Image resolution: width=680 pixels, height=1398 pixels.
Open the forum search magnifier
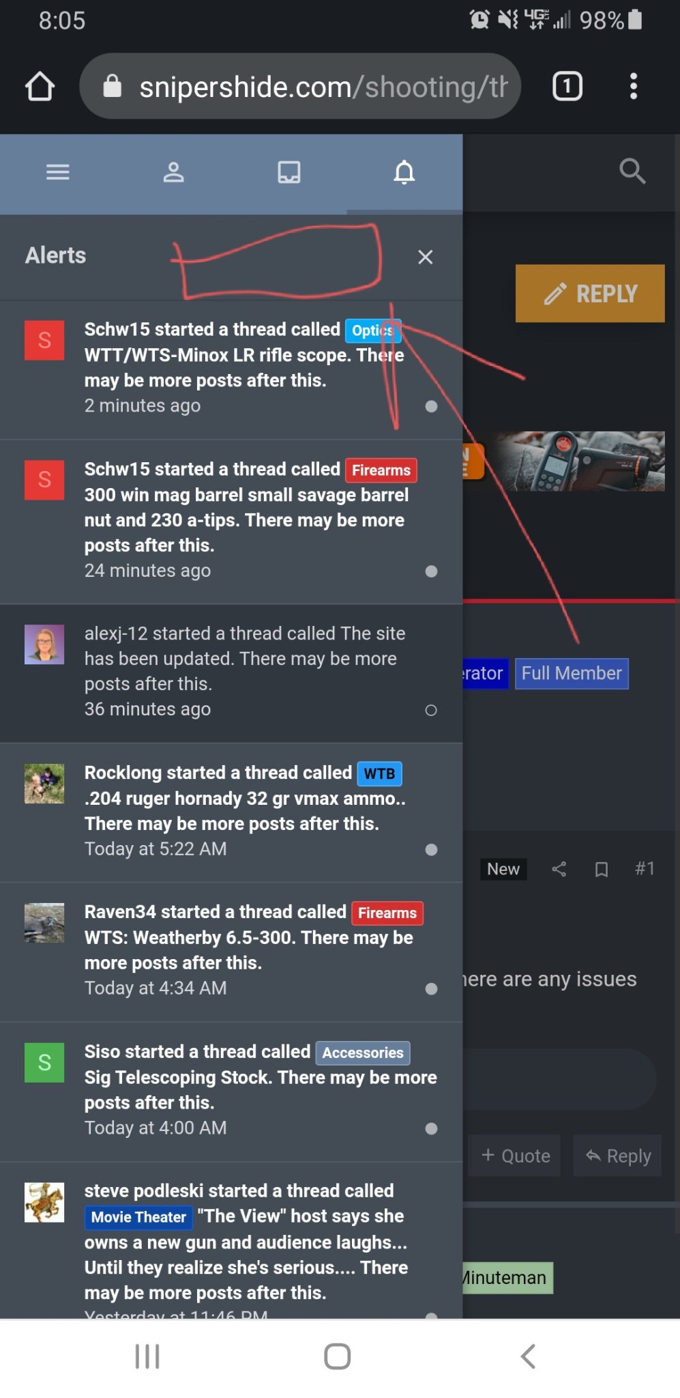(632, 171)
